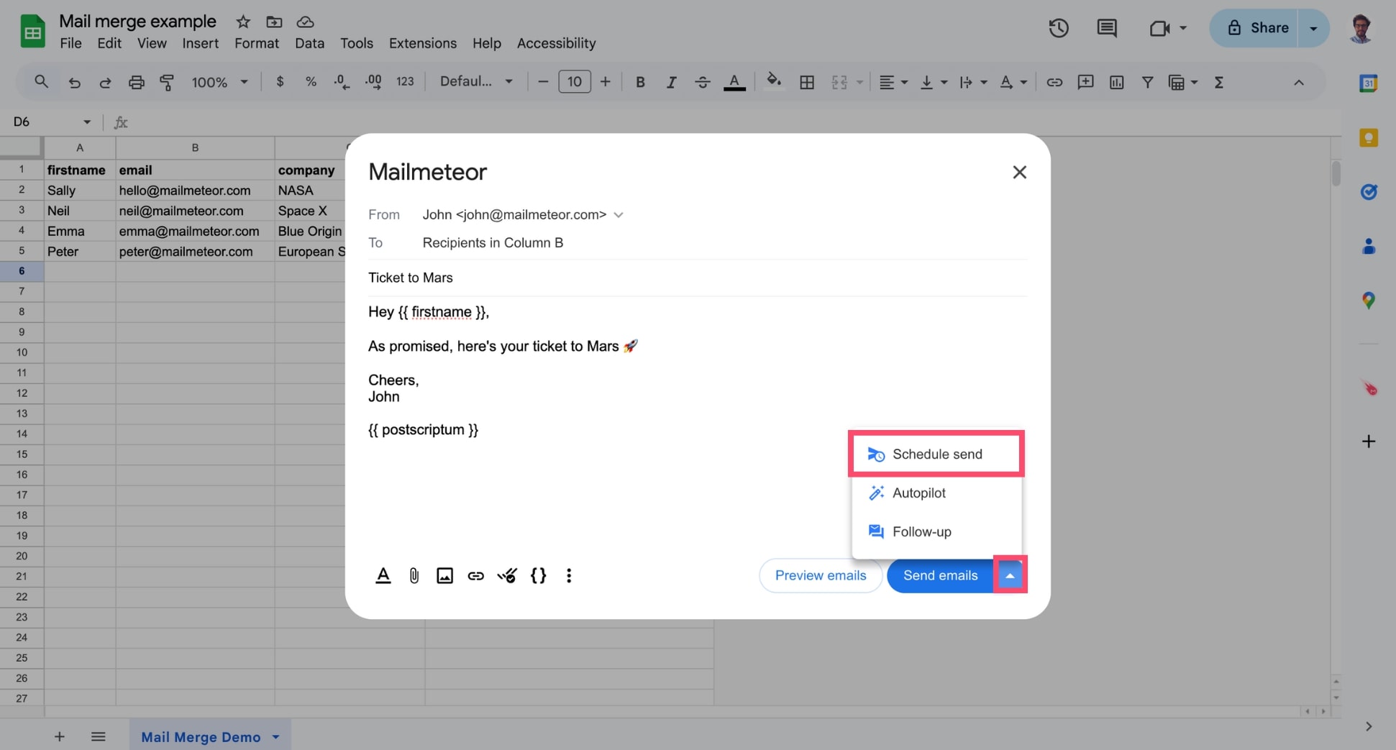Open the font family dropdown
The image size is (1396, 750).
[x=476, y=81]
